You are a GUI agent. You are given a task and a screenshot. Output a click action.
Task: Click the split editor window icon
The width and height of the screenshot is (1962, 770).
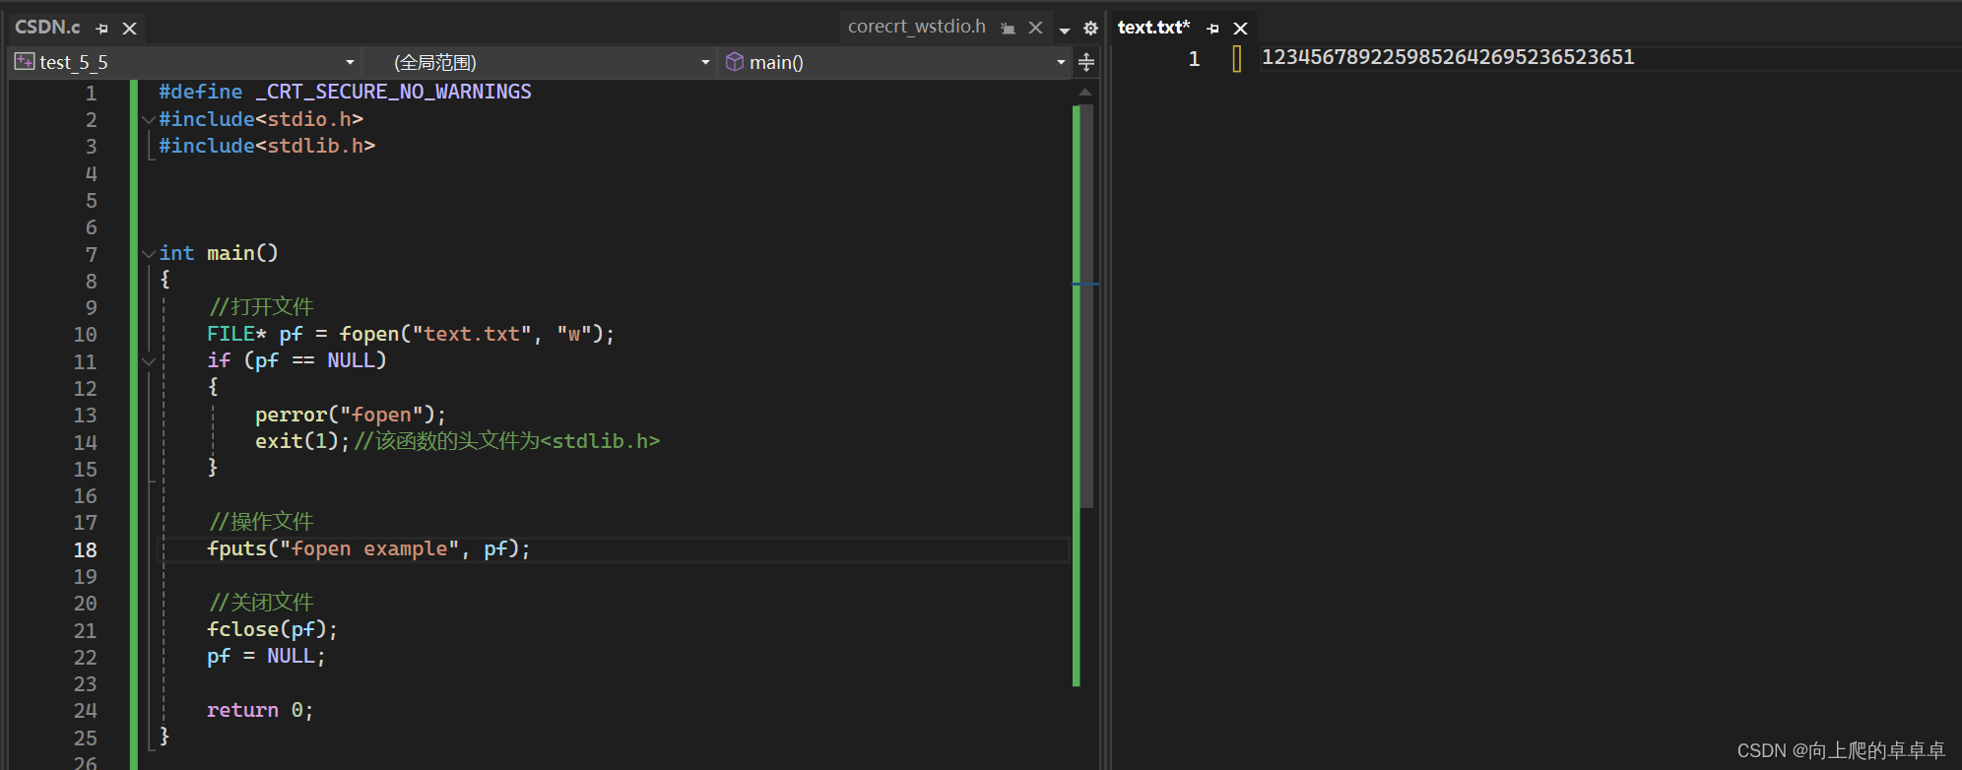1086,62
